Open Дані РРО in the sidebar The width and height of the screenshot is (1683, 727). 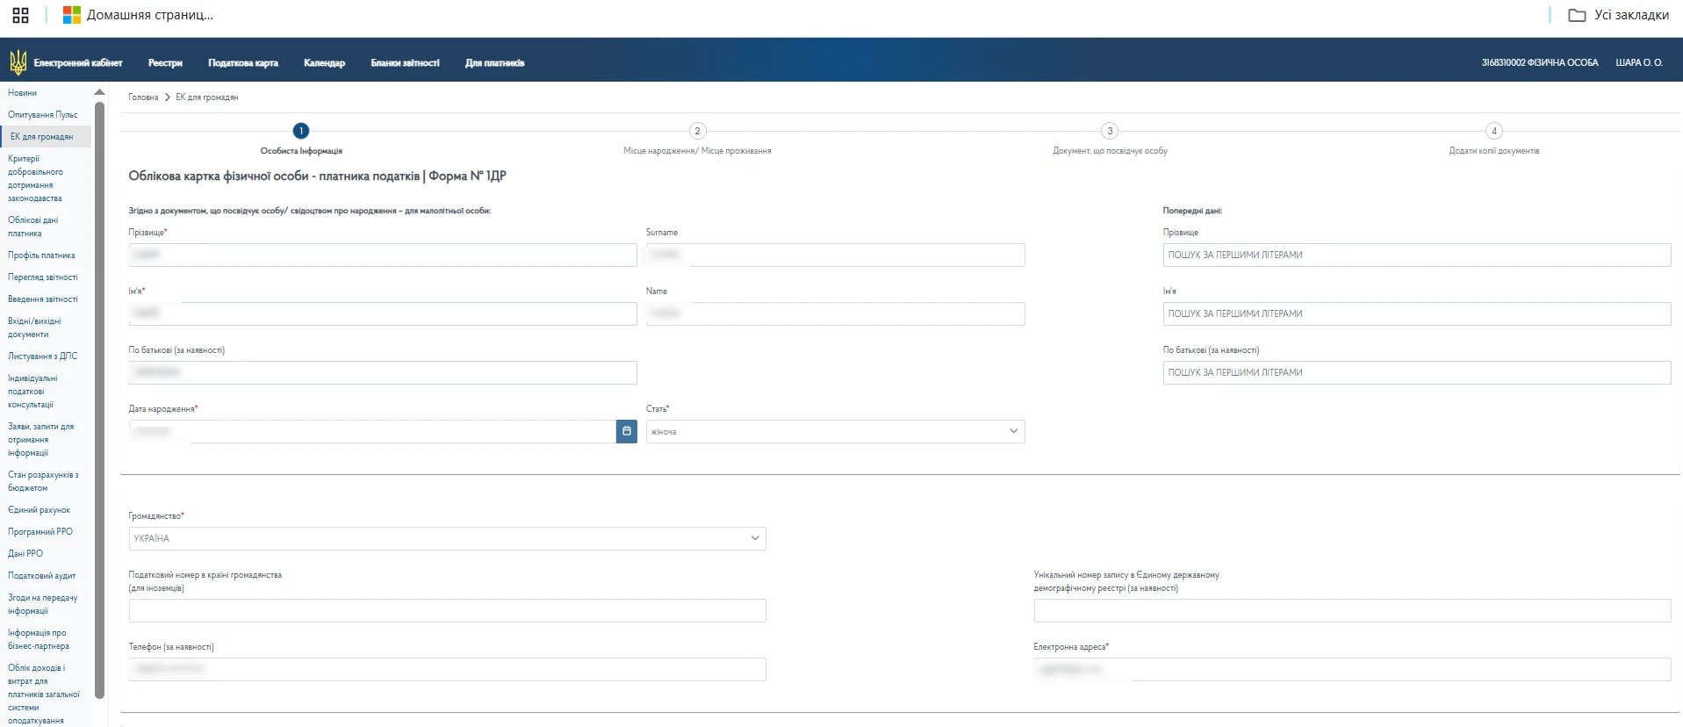tap(25, 554)
